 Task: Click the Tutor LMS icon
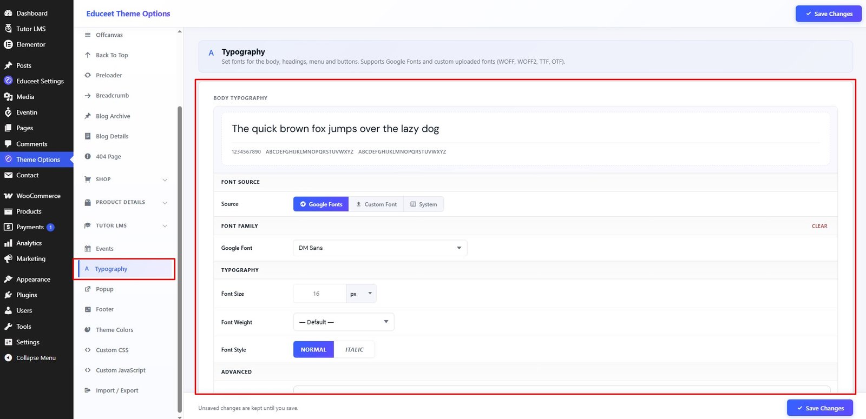pos(8,29)
